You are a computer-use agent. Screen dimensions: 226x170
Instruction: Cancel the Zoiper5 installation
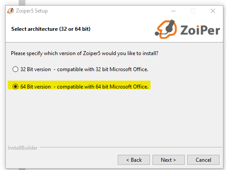point(203,160)
